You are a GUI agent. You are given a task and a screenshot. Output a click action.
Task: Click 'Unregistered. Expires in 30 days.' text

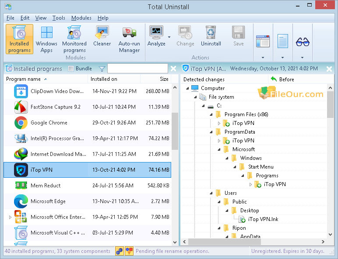click(288, 251)
